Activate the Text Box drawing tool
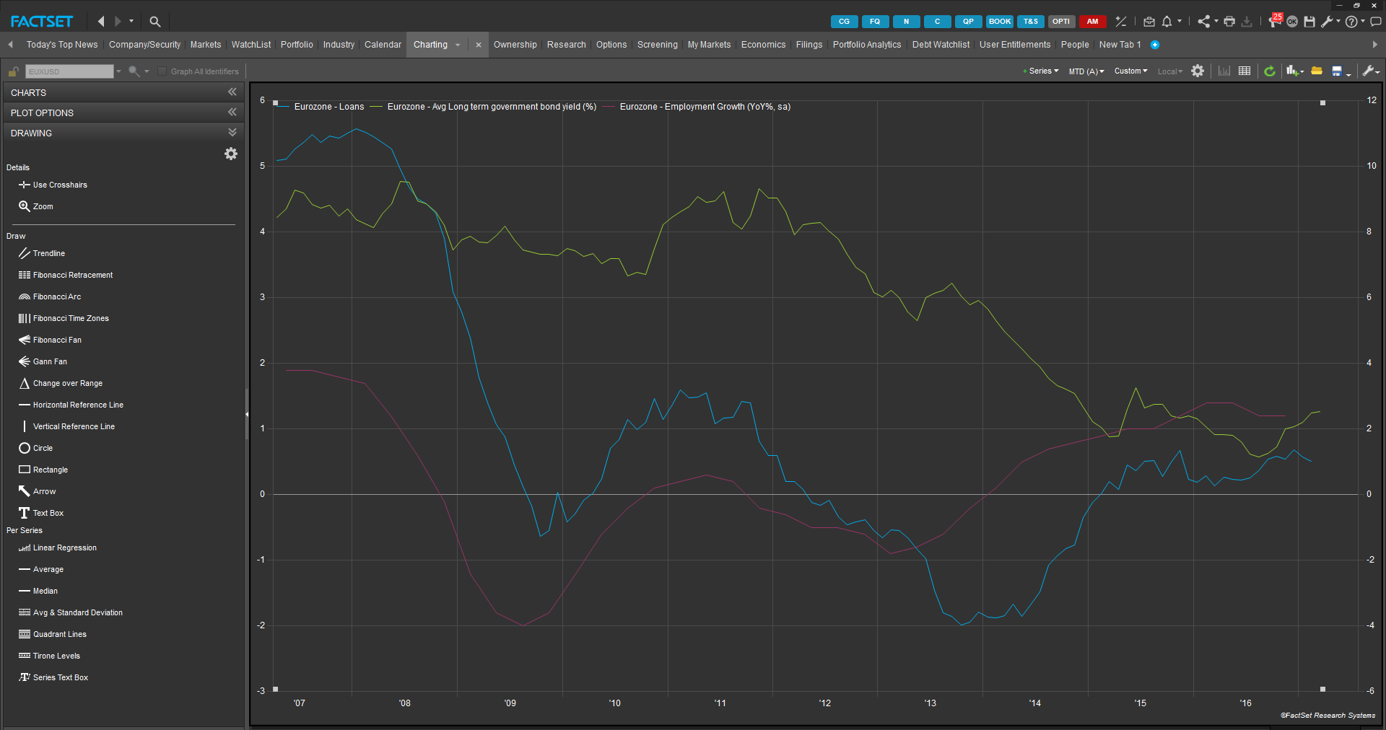This screenshot has height=730, width=1386. (48, 513)
